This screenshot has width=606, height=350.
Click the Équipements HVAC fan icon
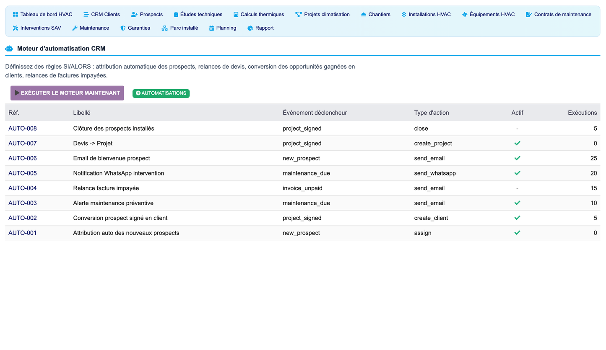pos(465,15)
